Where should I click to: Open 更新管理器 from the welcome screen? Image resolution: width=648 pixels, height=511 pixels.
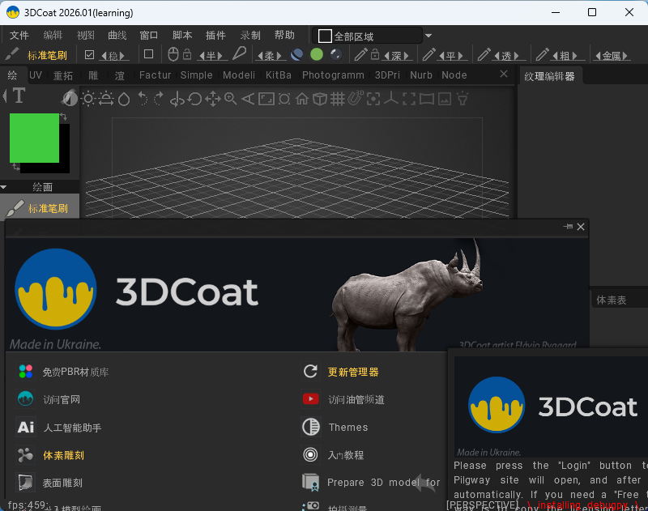tap(352, 373)
